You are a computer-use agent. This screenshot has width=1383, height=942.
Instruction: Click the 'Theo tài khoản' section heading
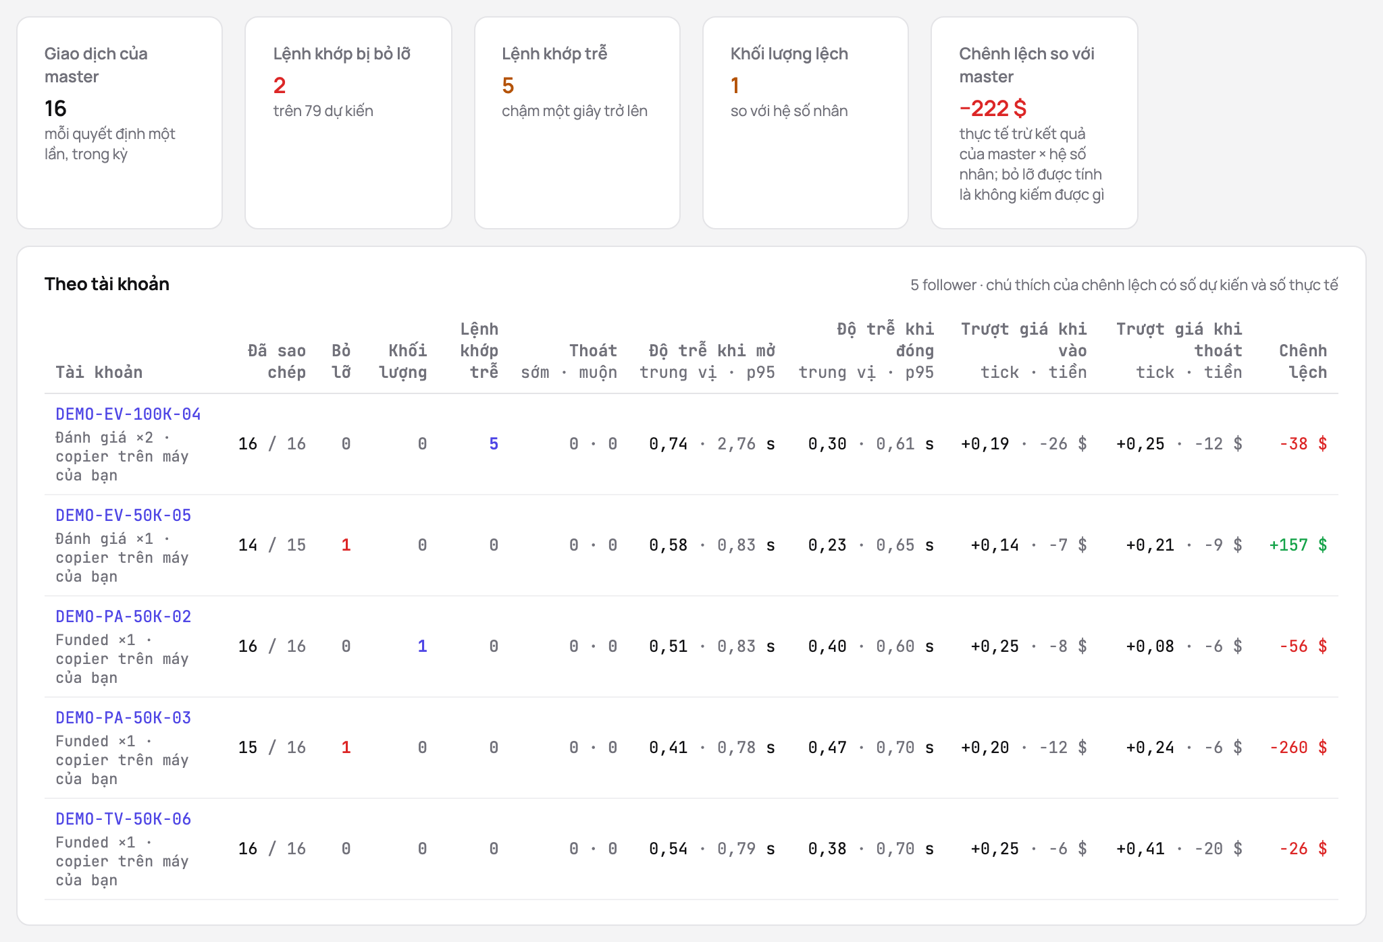pyautogui.click(x=107, y=284)
